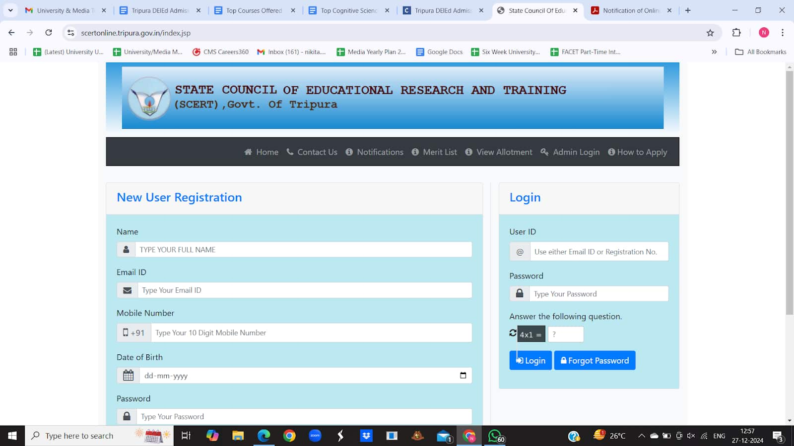The width and height of the screenshot is (794, 446).
Task: Open the notifications center icon
Action: [x=778, y=436]
